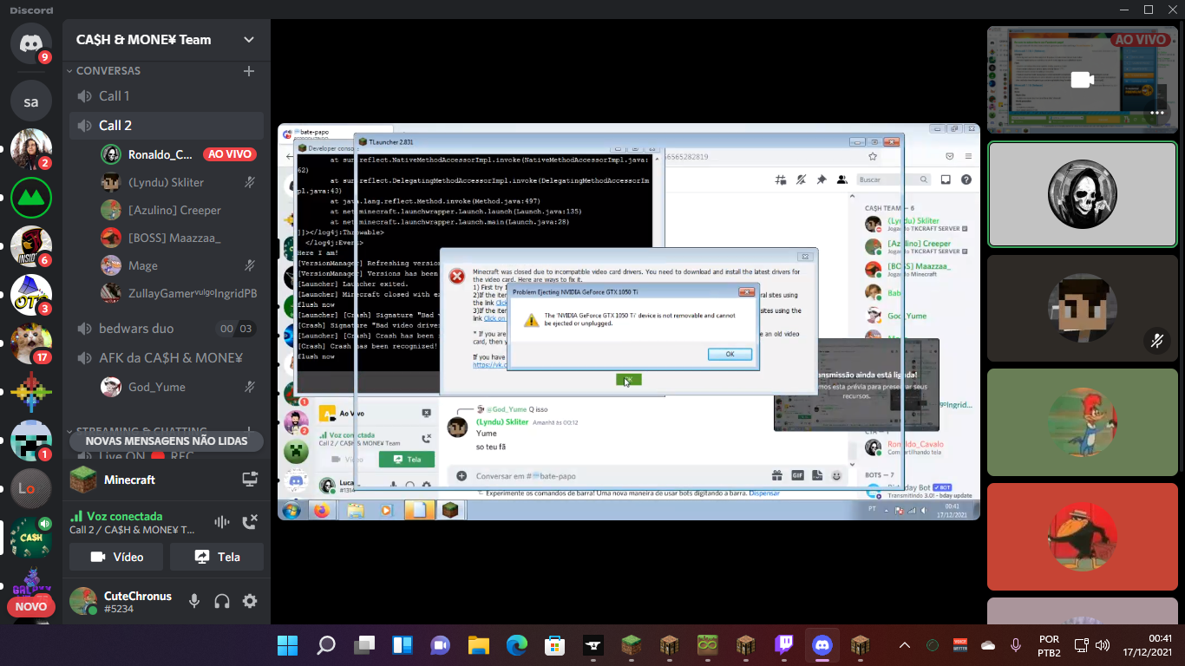Viewport: 1185px width, 666px height.
Task: Open Discord home direct messages button
Action: coord(31,42)
